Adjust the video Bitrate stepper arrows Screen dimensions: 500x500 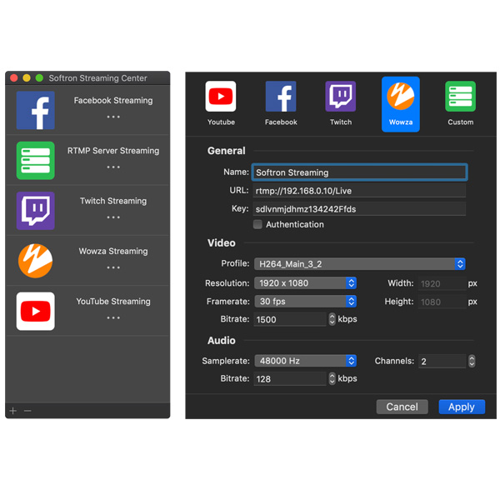click(x=332, y=319)
